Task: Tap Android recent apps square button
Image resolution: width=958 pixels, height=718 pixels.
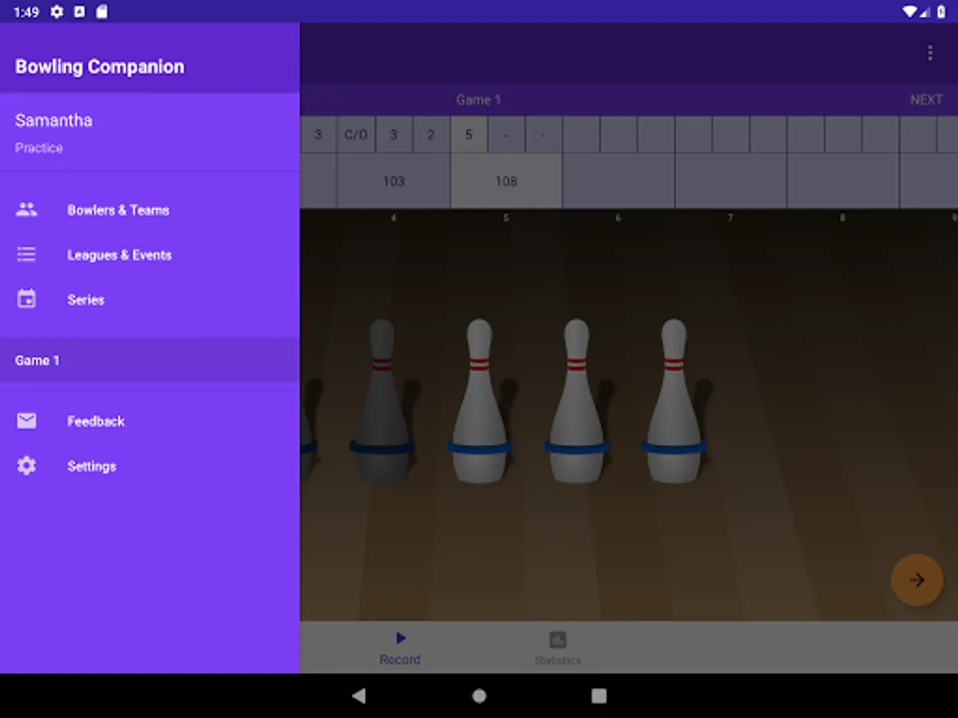Action: coord(599,696)
